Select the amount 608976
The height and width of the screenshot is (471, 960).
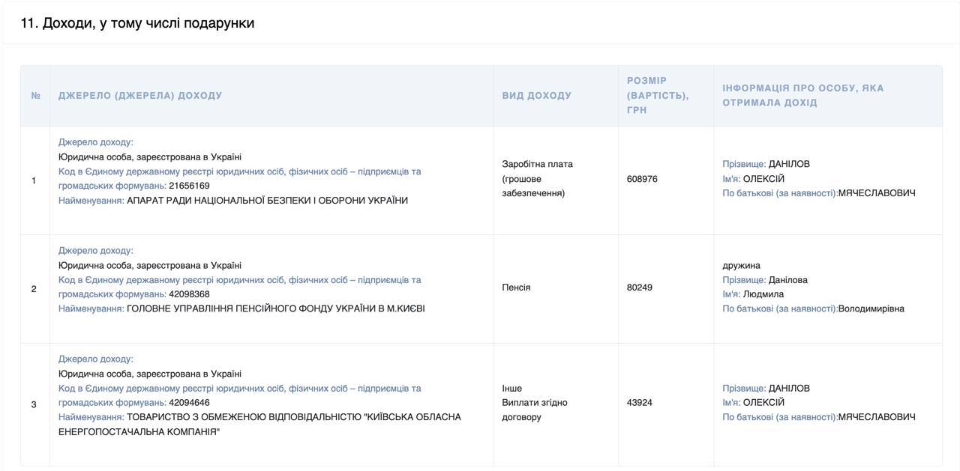(642, 179)
